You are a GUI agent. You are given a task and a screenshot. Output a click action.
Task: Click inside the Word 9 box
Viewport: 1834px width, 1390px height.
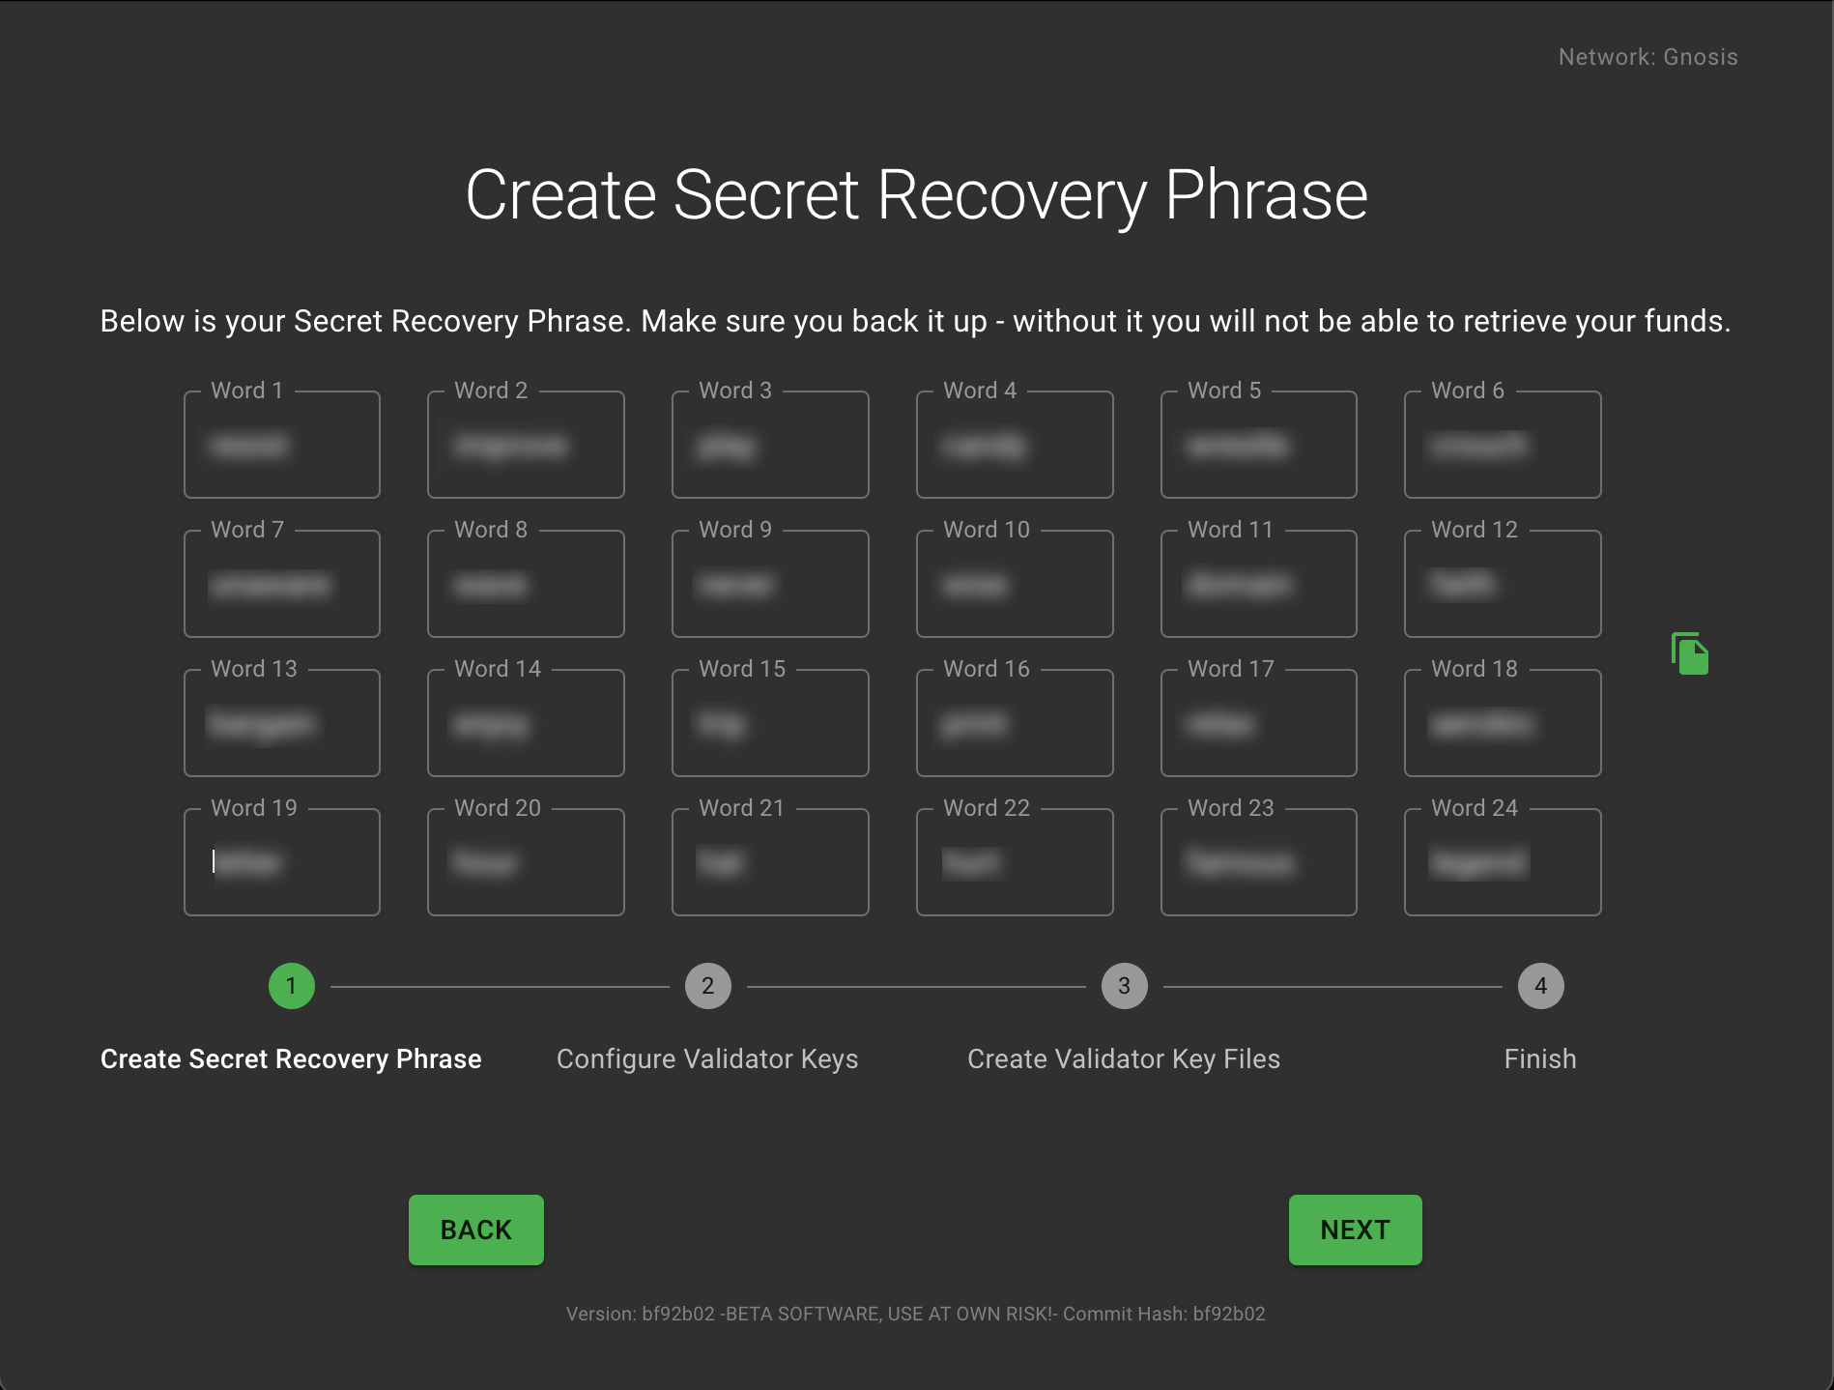click(x=770, y=585)
